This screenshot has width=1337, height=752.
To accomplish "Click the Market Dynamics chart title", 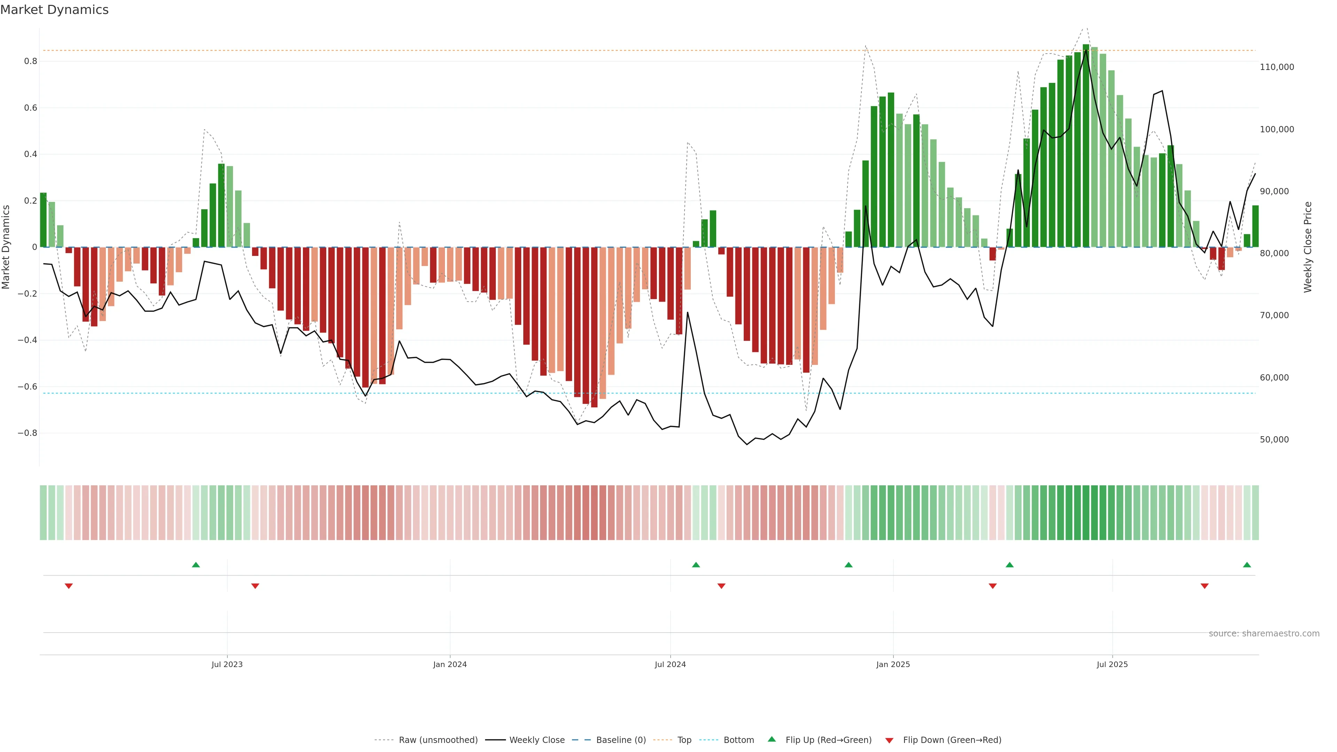I will point(55,10).
